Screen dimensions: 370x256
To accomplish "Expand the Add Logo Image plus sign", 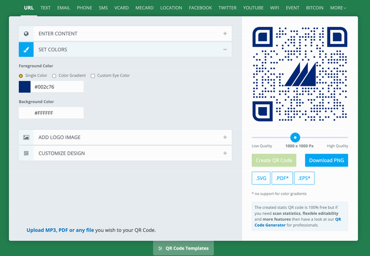I will [225, 137].
